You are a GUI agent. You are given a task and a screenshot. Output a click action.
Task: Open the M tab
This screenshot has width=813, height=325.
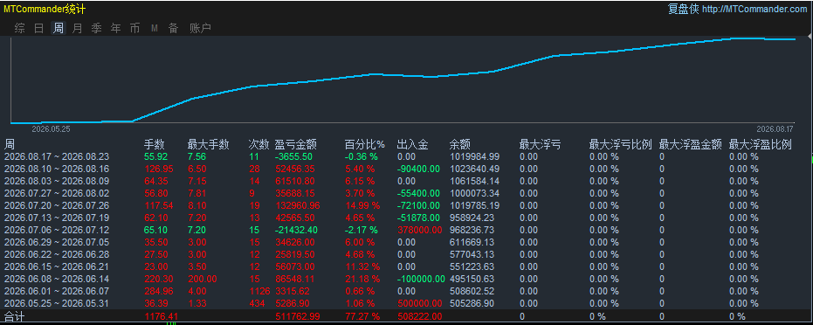pyautogui.click(x=155, y=29)
